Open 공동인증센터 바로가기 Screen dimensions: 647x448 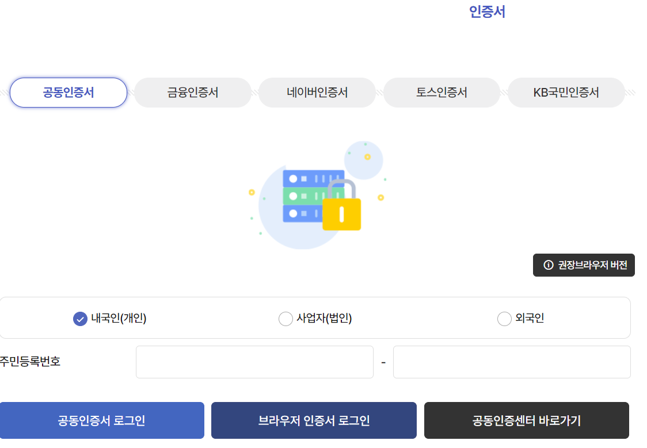527,420
